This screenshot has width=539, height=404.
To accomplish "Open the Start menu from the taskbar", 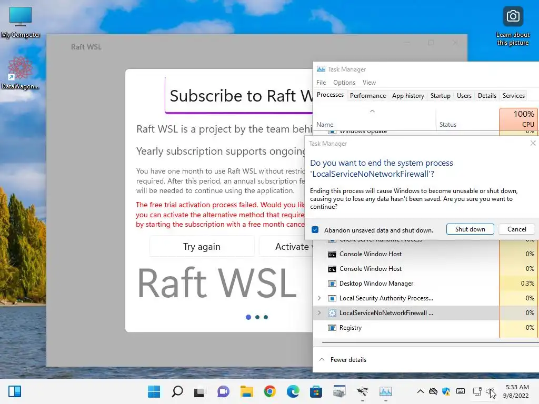I will 154,391.
